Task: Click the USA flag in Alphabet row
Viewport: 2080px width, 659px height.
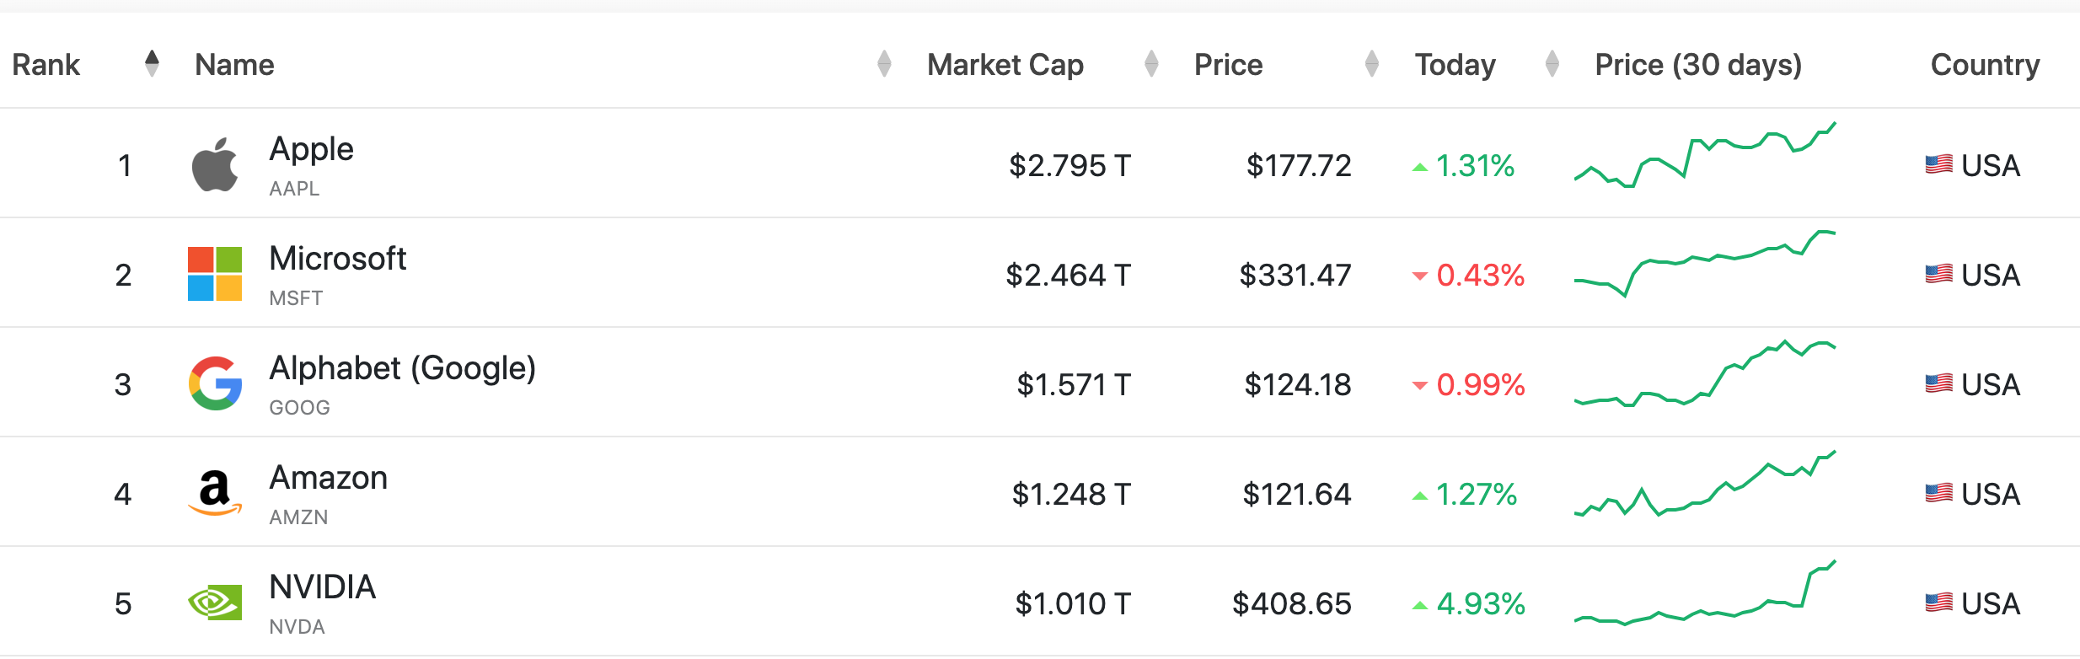Action: [1939, 383]
